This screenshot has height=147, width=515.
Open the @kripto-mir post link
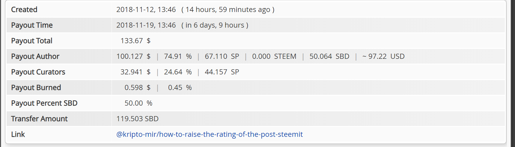tap(209, 134)
